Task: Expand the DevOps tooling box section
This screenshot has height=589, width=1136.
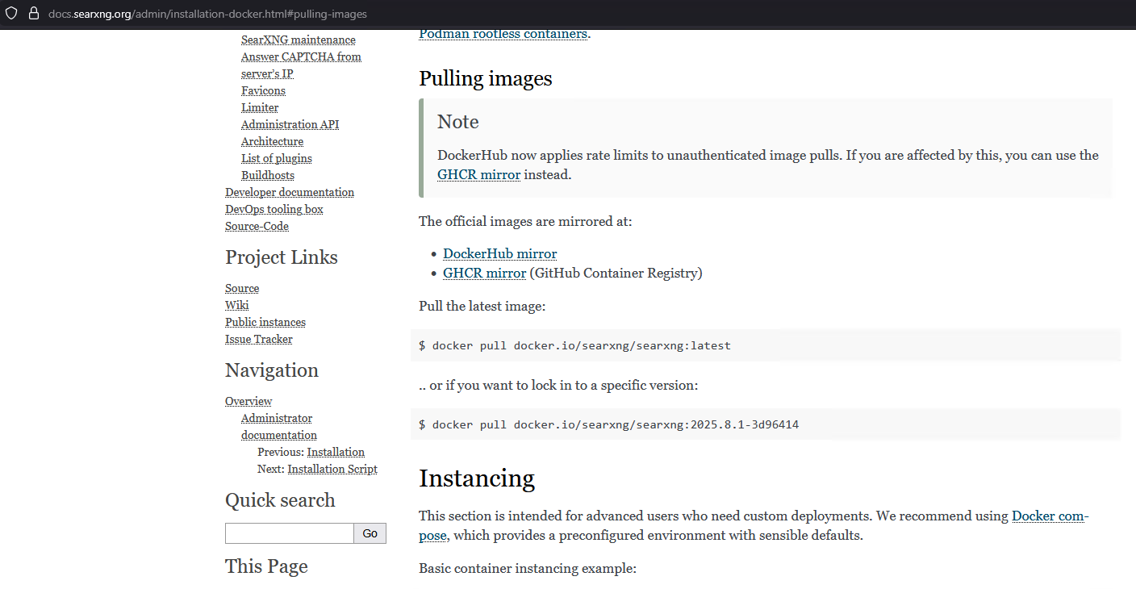Action: coord(274,209)
